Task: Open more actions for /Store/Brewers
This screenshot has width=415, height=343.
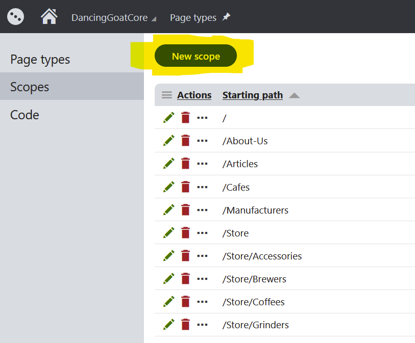Action: (202, 279)
